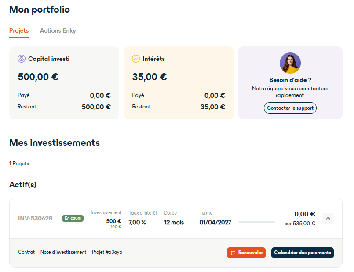This screenshot has height=272, width=354.
Task: View the Note d'investissement document
Action: (x=62, y=252)
